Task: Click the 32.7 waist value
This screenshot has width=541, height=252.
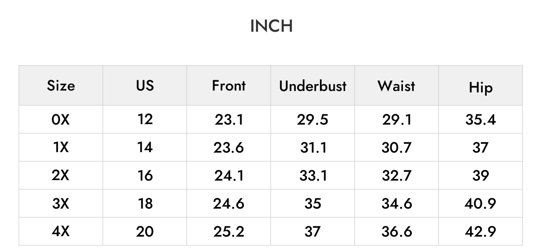Action: point(396,176)
